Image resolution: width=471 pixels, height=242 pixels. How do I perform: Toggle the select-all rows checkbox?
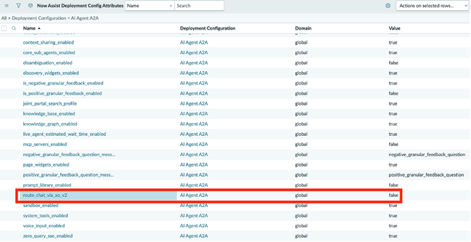pos(4,28)
